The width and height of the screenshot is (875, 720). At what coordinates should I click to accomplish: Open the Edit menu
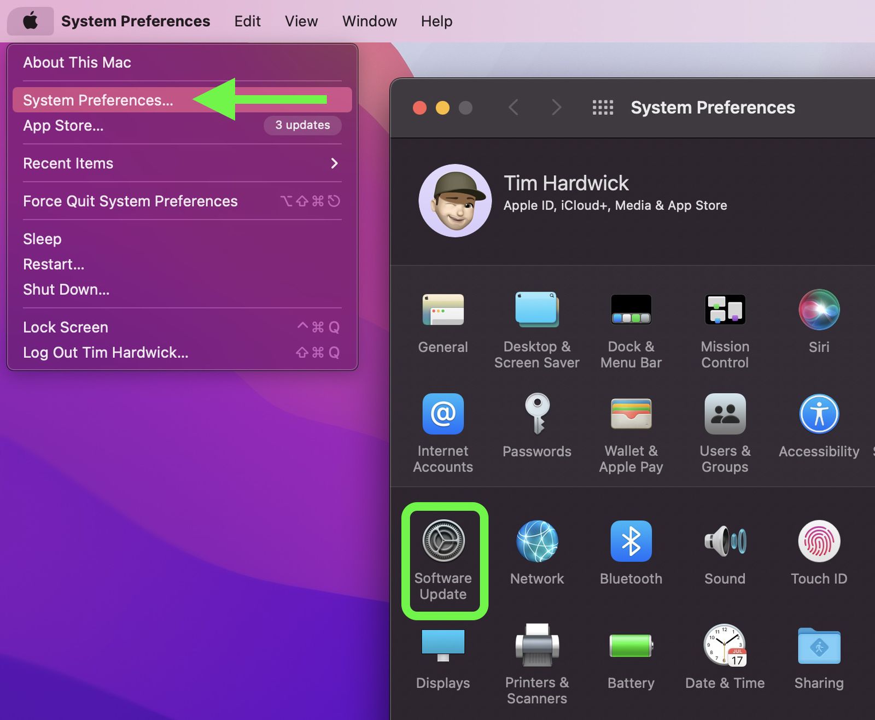point(247,21)
